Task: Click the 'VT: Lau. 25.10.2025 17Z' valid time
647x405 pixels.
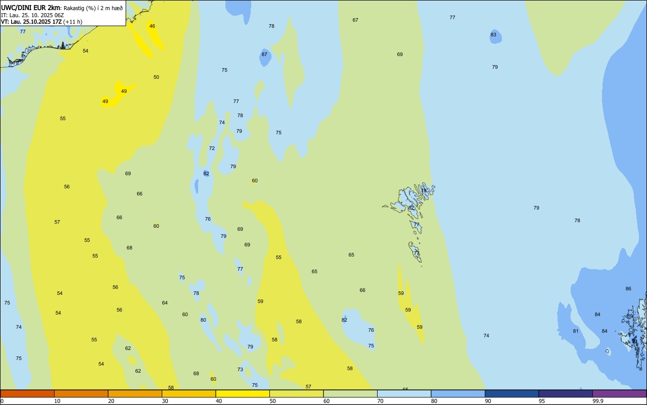Action: click(31, 22)
